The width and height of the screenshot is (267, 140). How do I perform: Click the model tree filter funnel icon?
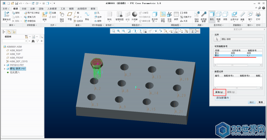point(37,41)
